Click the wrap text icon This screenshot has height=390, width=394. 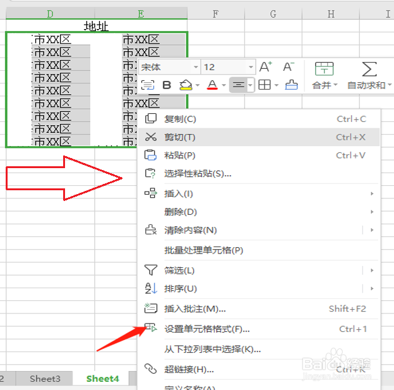coord(148,85)
